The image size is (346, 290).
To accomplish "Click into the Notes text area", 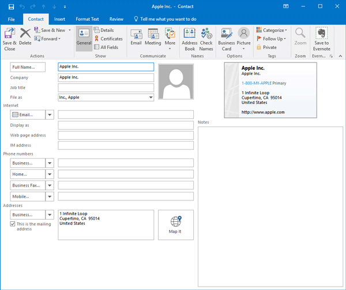I will (270, 207).
